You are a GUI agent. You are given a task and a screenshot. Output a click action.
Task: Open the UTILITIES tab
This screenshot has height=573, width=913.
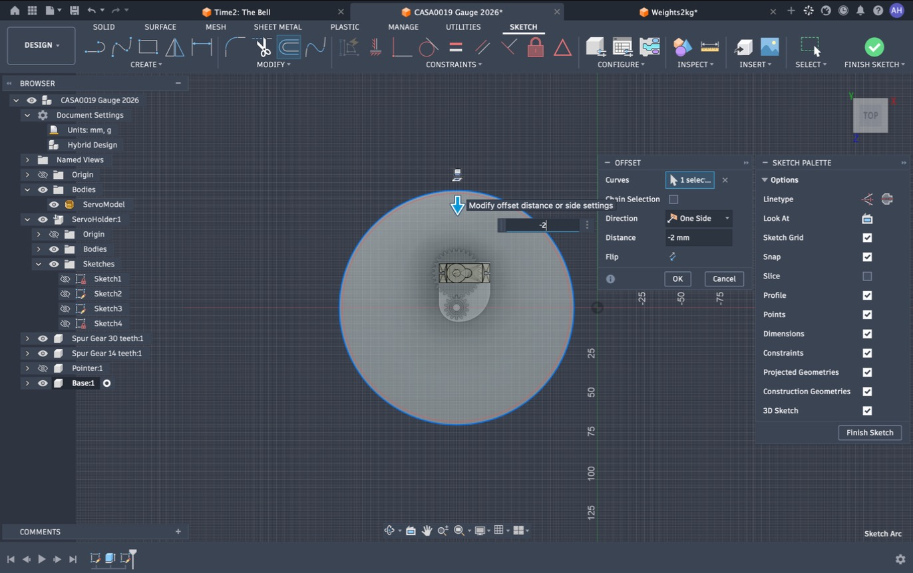(x=463, y=27)
